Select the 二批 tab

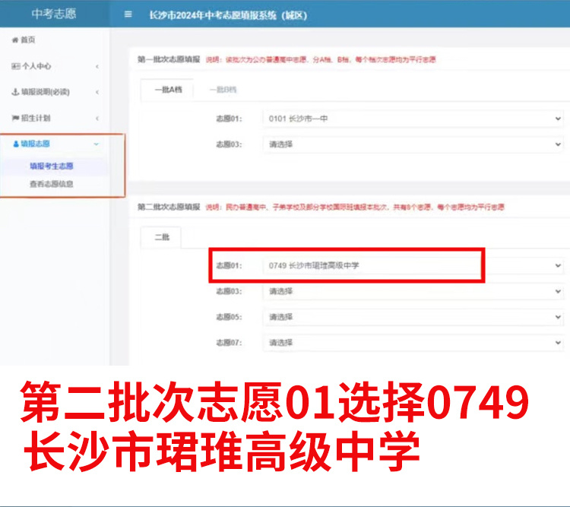click(x=162, y=237)
